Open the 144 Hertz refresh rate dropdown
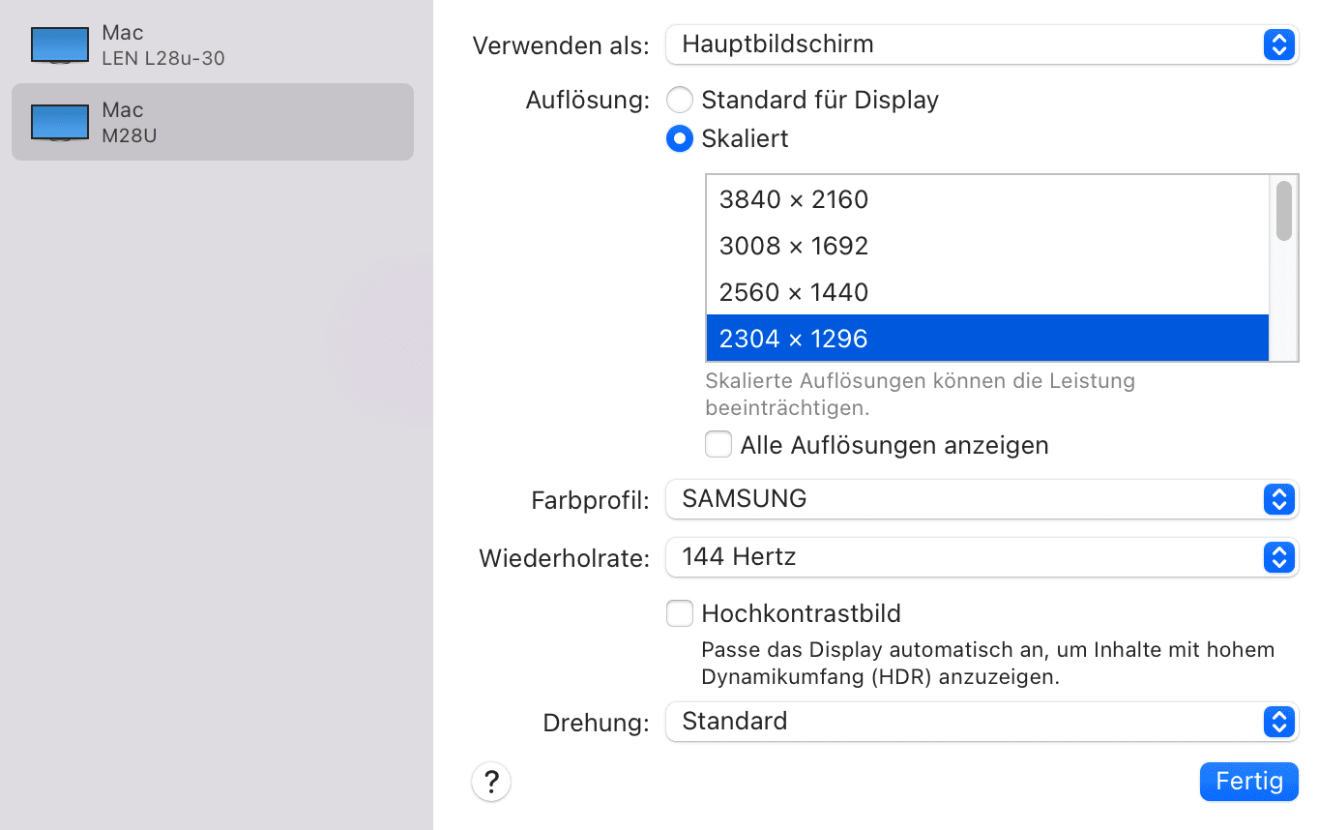 [967, 557]
